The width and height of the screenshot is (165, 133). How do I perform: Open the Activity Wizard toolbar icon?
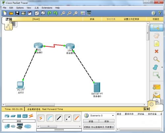click(x=29, y=13)
